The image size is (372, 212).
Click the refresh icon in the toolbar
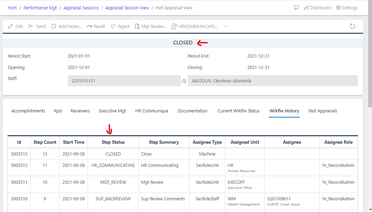click(352, 26)
